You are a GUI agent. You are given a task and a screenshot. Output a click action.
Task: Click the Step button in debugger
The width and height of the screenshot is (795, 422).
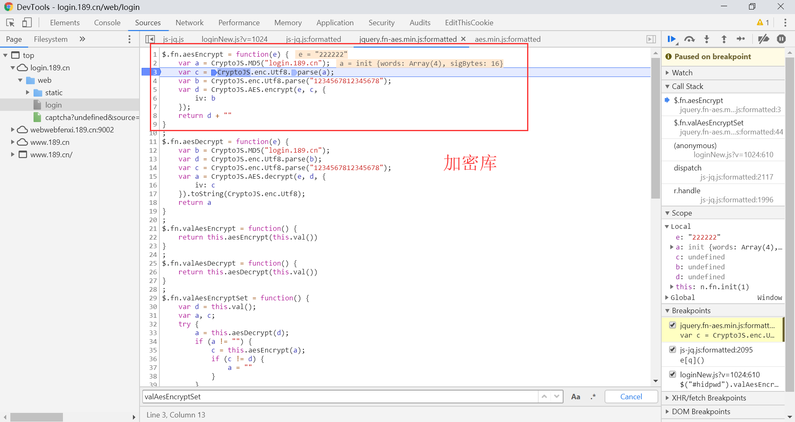point(741,39)
